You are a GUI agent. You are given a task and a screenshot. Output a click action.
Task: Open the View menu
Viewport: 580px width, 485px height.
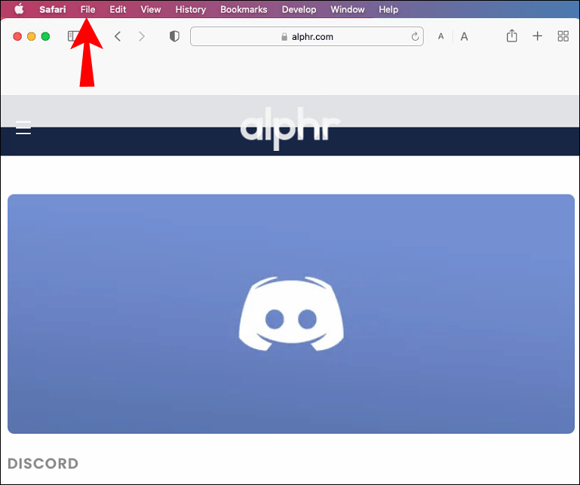pyautogui.click(x=151, y=9)
